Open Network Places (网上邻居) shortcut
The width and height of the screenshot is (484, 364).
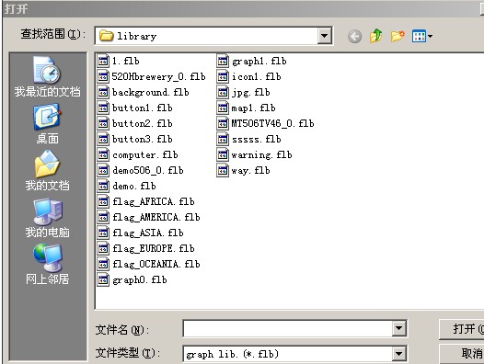pyautogui.click(x=47, y=265)
